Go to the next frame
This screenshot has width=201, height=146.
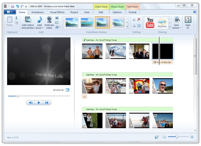(x=47, y=103)
